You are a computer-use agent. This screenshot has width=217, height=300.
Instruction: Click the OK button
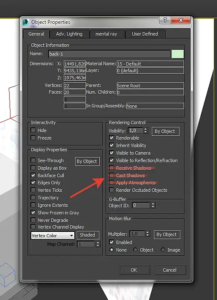(x=134, y=270)
